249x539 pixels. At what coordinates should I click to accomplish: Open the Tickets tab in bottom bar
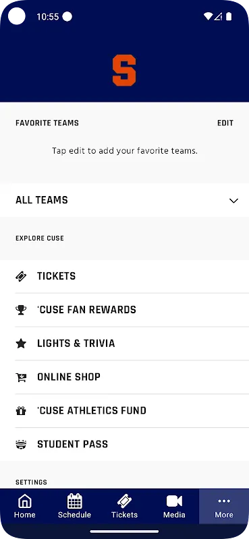click(124, 506)
